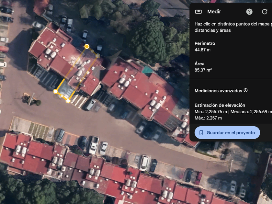Select the white bottom-right measurement vertex
This screenshot has height=204, width=272.
click(68, 101)
